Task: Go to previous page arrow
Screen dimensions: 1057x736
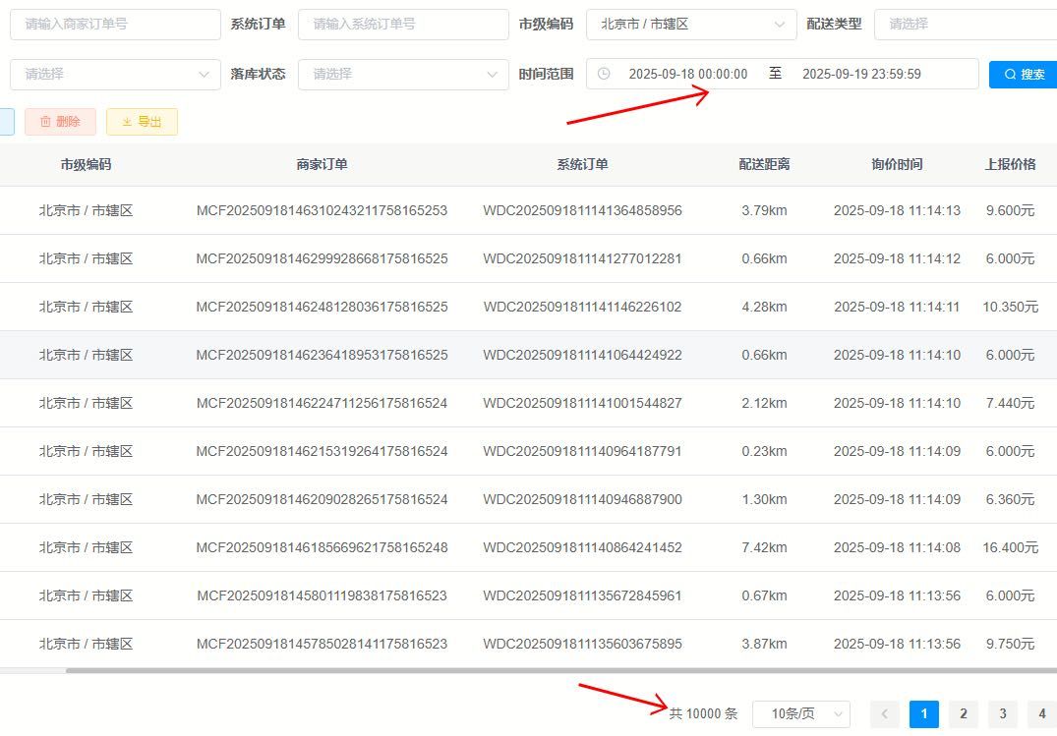Action: 884,713
